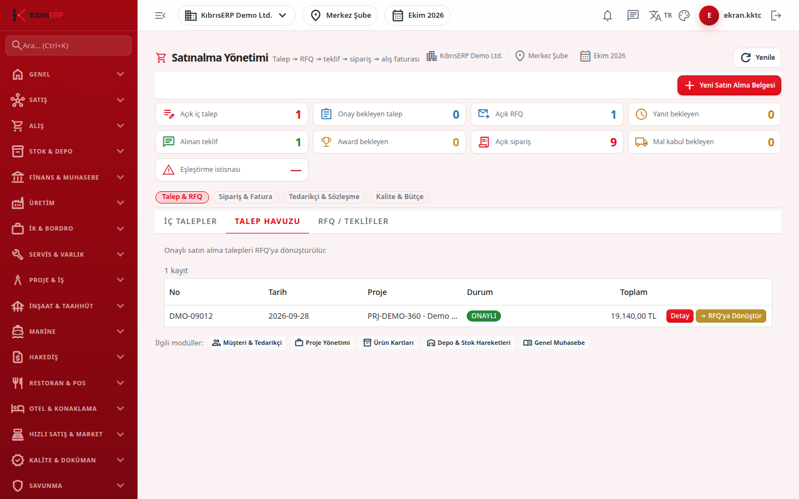Expand the ALIŞ sidebar section
The width and height of the screenshot is (799, 499).
point(68,126)
